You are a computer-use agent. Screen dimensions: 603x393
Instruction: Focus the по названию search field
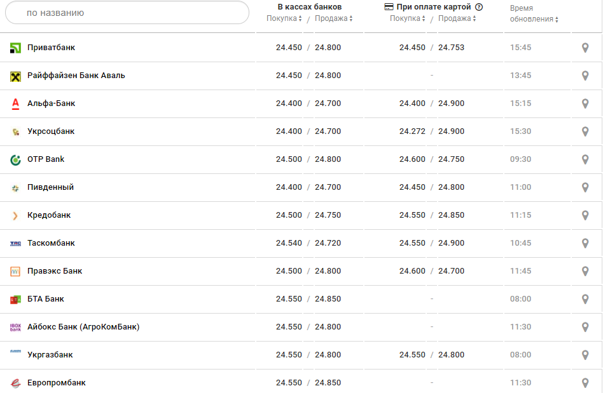[127, 13]
